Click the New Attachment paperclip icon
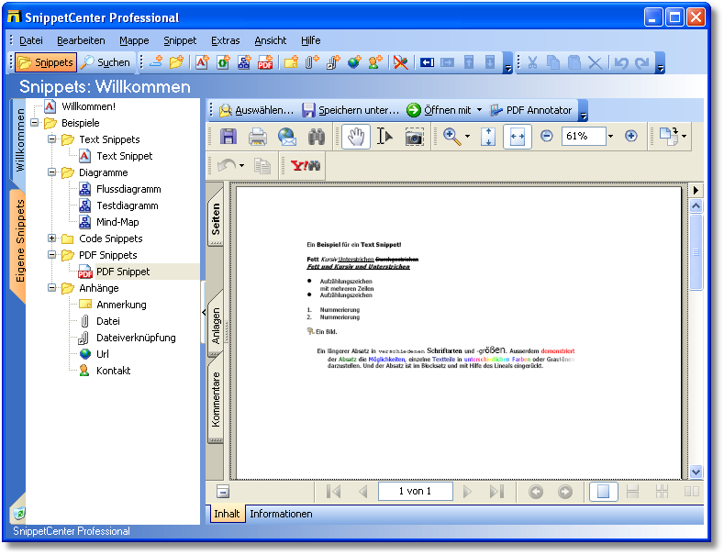The image size is (724, 555). coord(312,62)
